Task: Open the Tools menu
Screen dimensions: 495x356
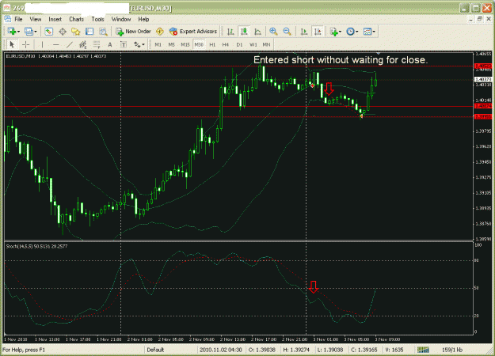Action: click(97, 19)
